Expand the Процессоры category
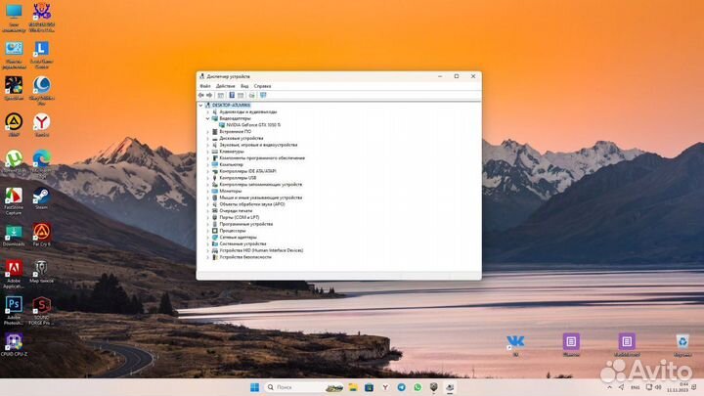Screen dimensions: 704x396 coord(208,231)
